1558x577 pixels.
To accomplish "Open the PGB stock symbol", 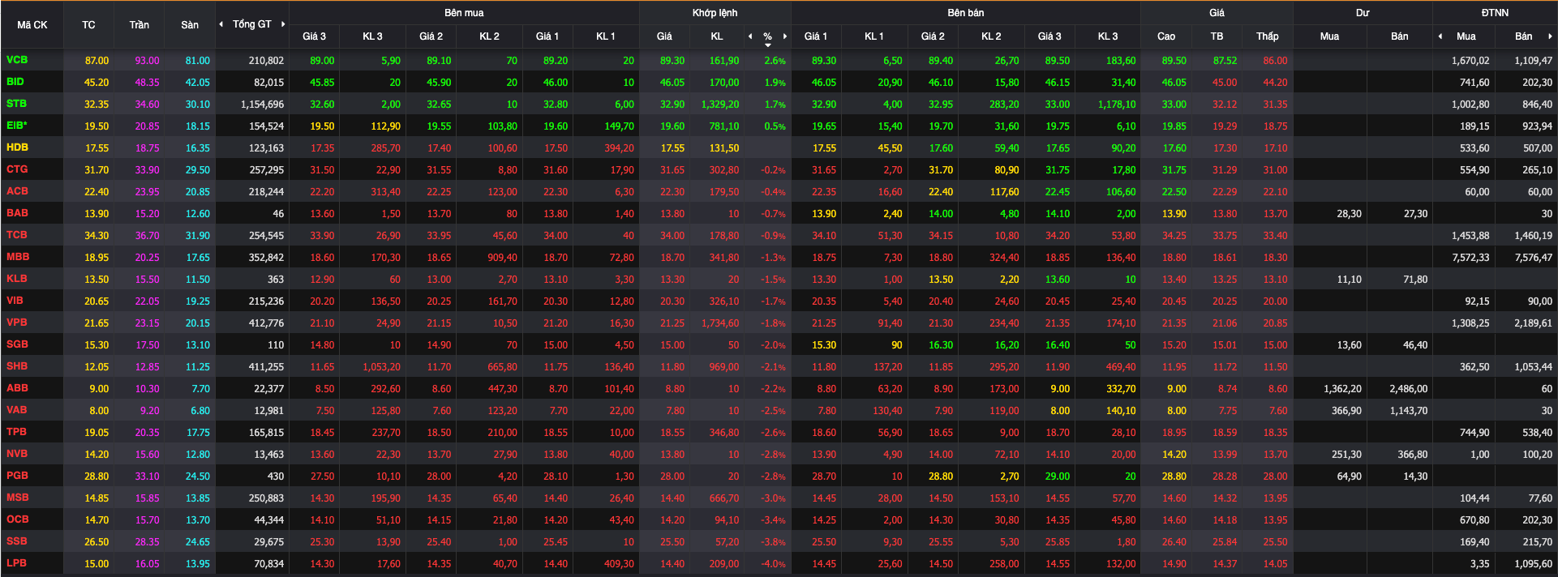I will pos(17,476).
